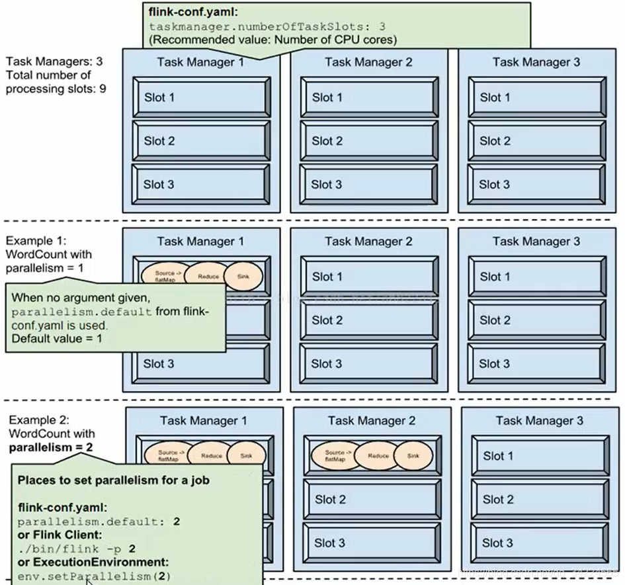Click the 'Example 1:' label
The width and height of the screenshot is (625, 585).
click(x=36, y=241)
